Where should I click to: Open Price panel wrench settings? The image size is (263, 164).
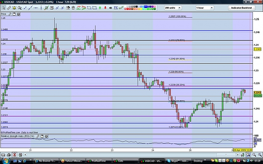tap(10, 14)
